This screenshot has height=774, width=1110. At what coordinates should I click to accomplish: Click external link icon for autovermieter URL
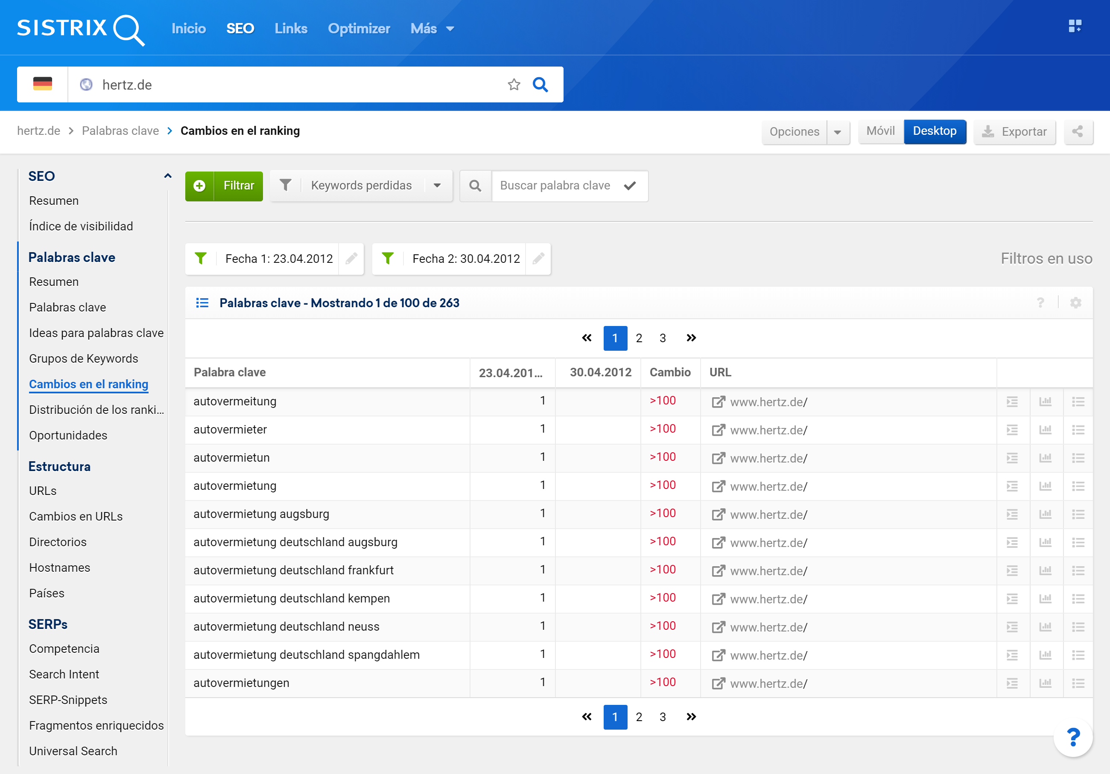[718, 430]
